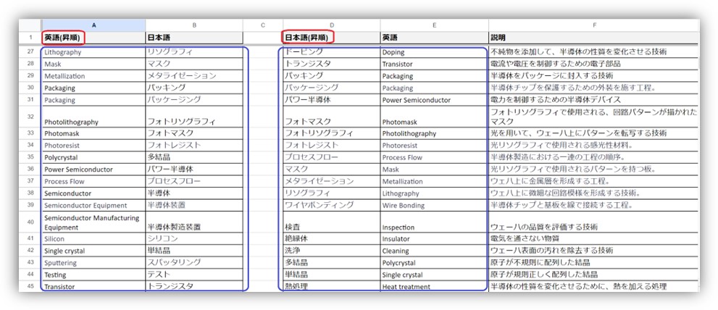This screenshot has width=718, height=310.
Task: Select the column F header
Action: point(593,25)
